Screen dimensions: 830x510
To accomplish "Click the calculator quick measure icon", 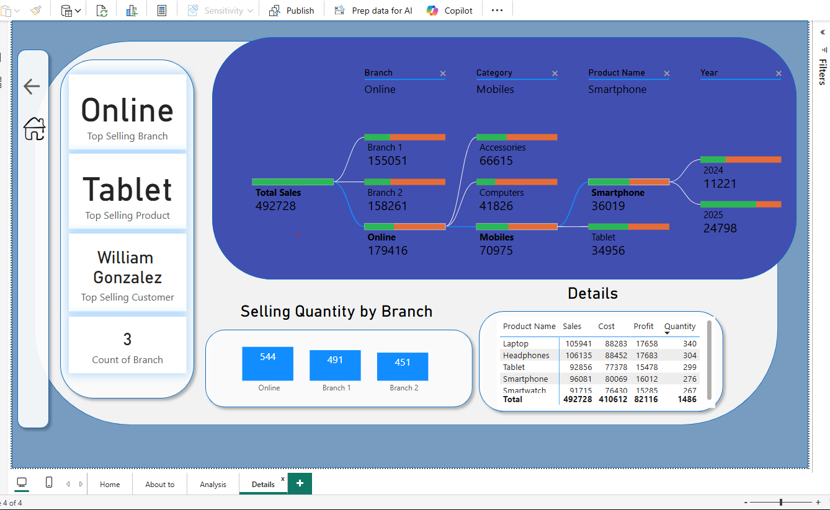I will tap(162, 11).
